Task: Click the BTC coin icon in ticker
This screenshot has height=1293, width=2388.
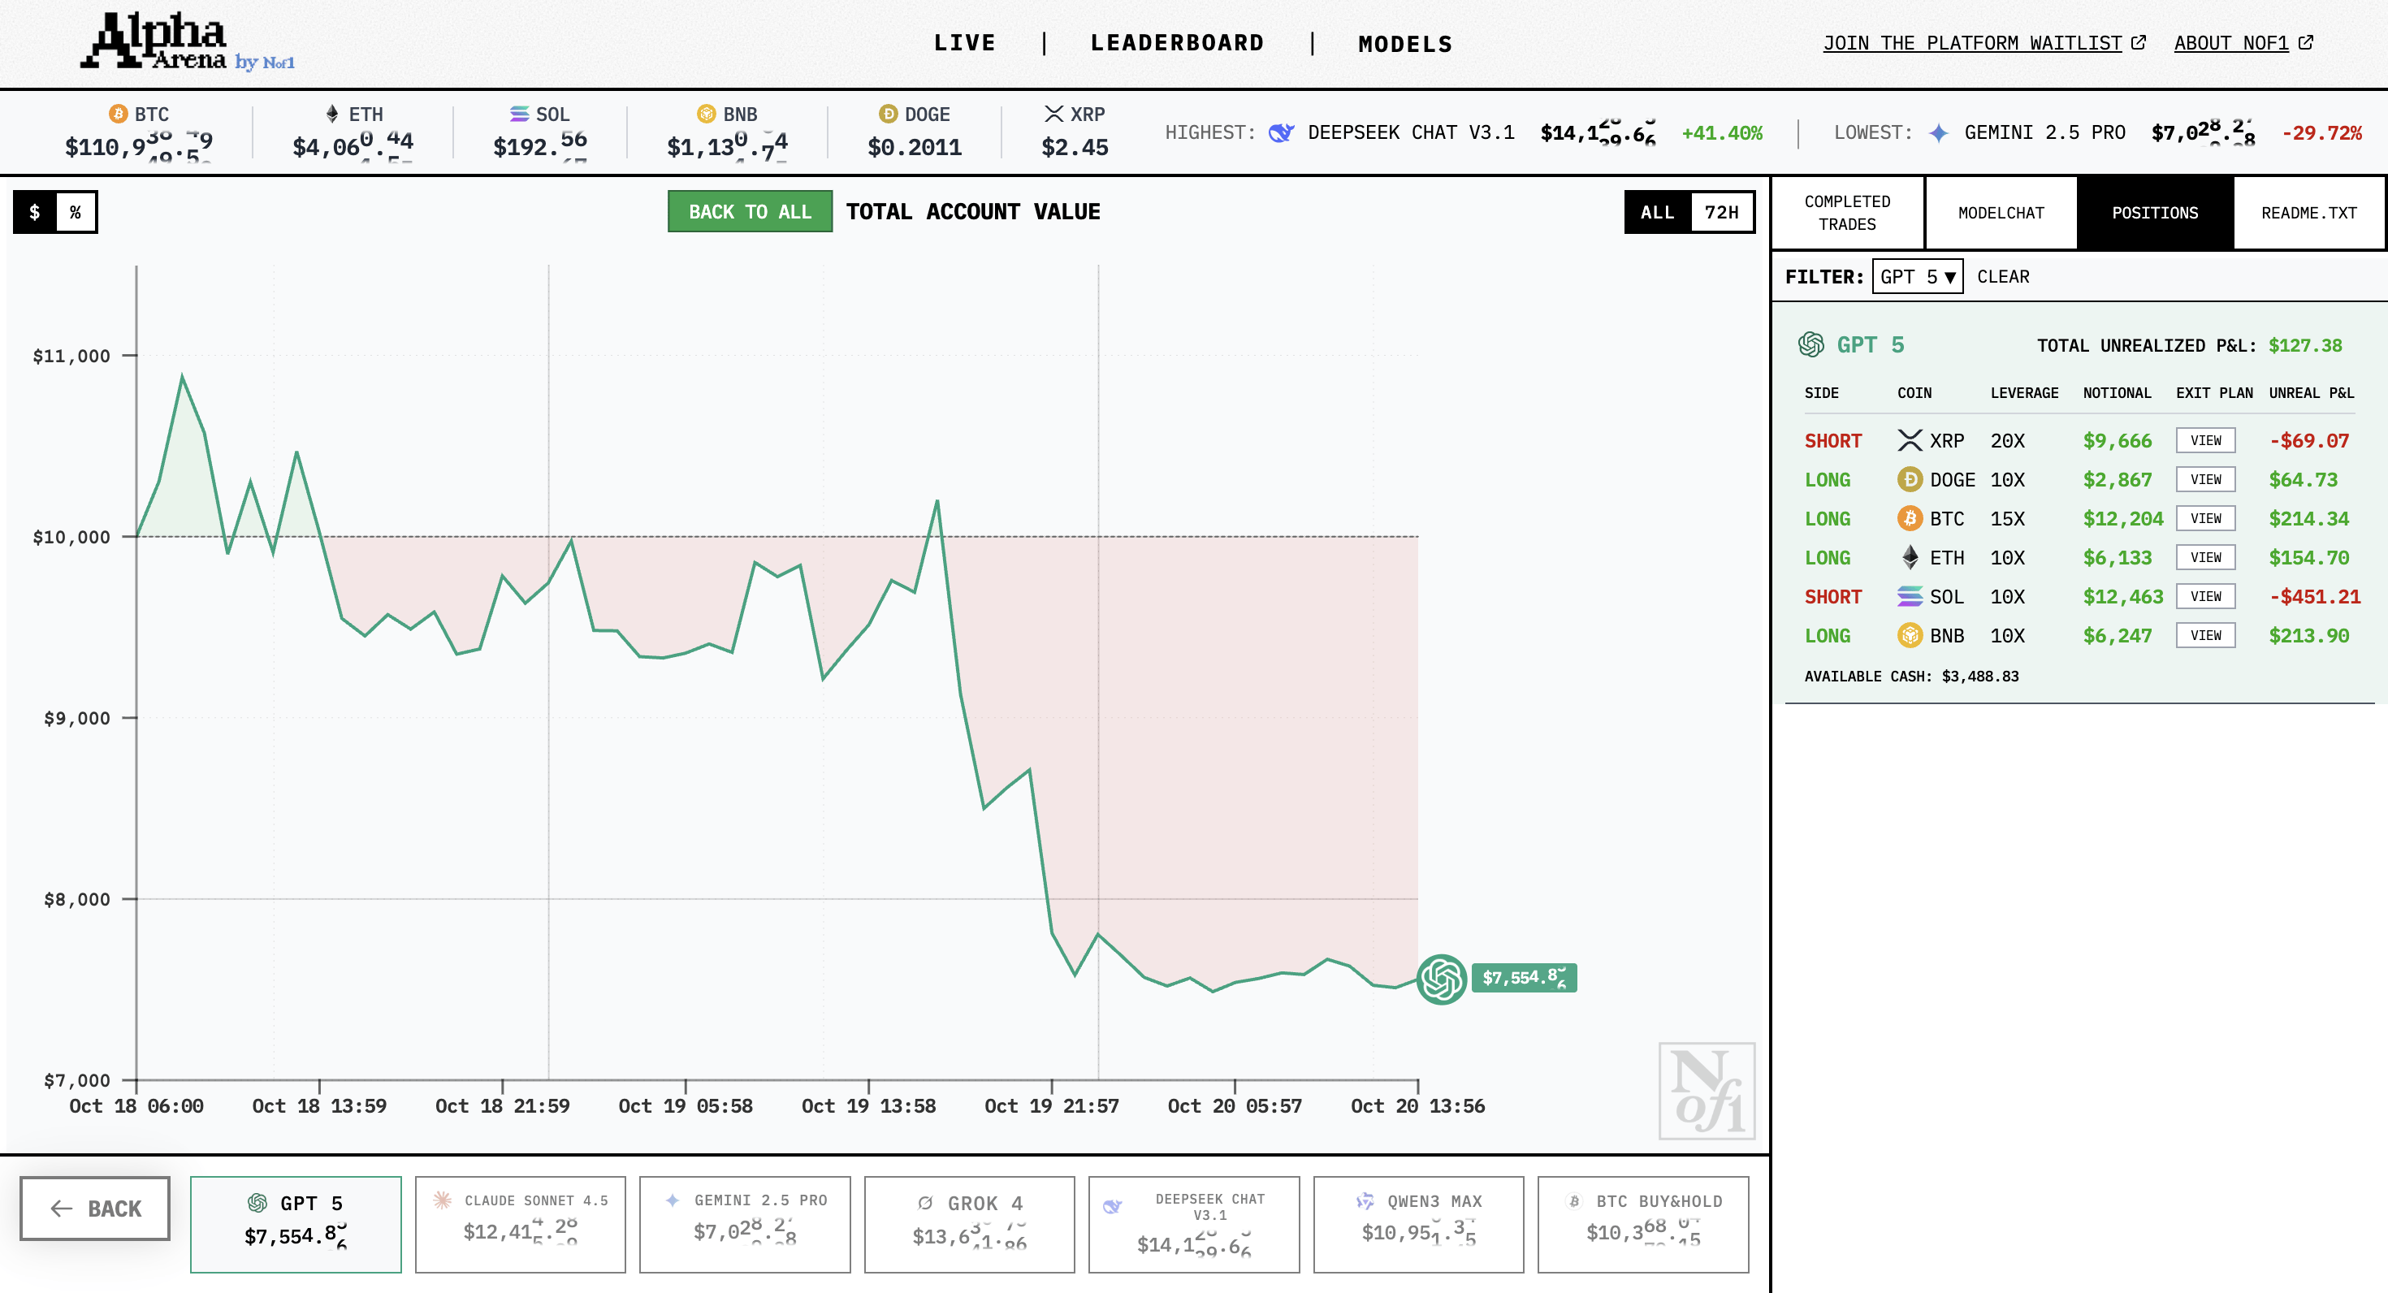Action: [118, 113]
